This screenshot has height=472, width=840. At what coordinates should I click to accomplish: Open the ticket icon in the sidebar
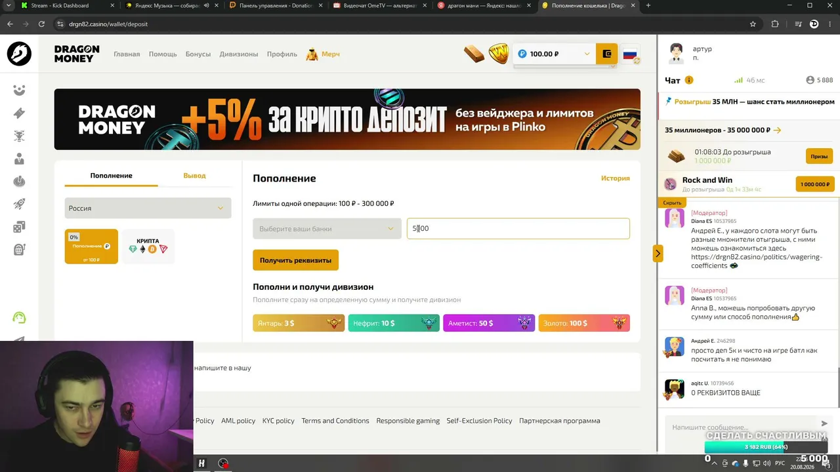click(x=19, y=113)
